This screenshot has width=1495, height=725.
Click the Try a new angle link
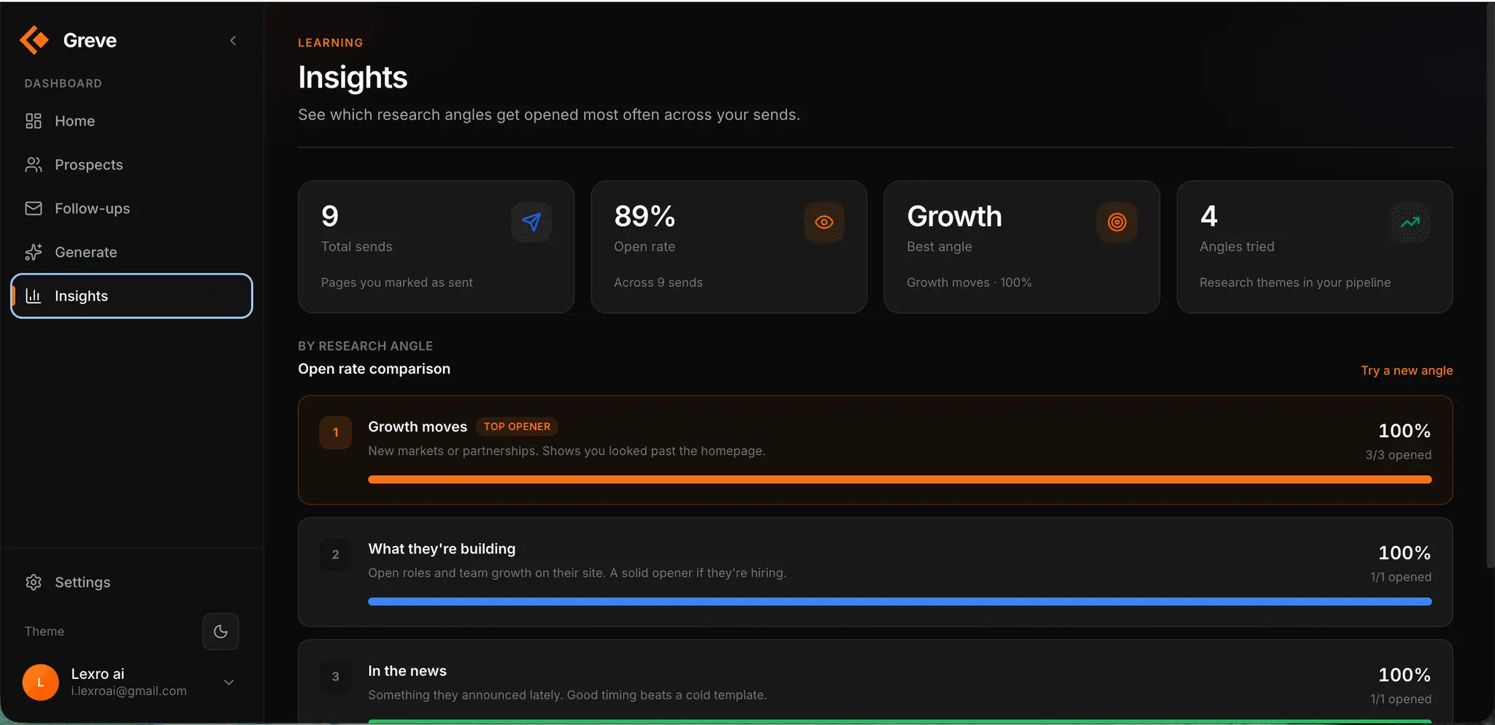click(x=1407, y=370)
